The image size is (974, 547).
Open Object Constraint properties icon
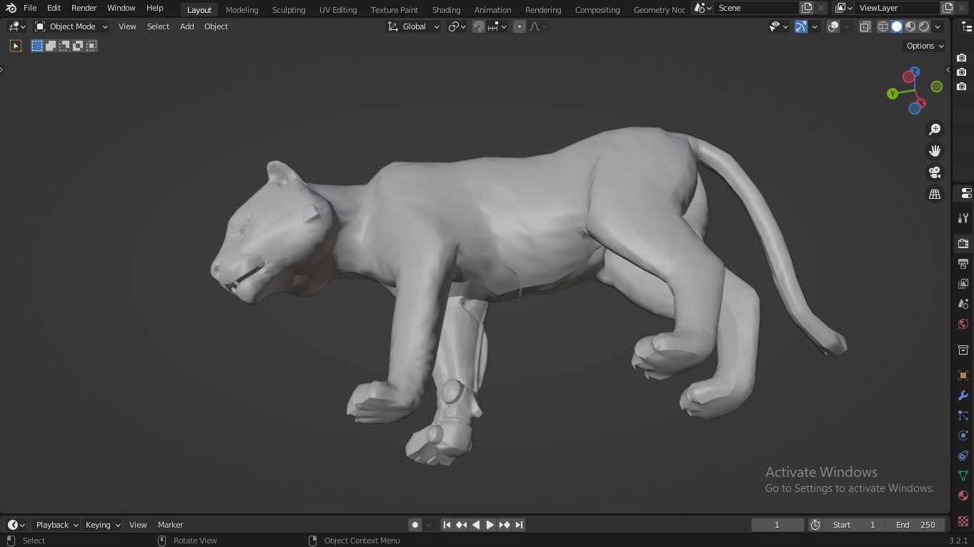[963, 455]
